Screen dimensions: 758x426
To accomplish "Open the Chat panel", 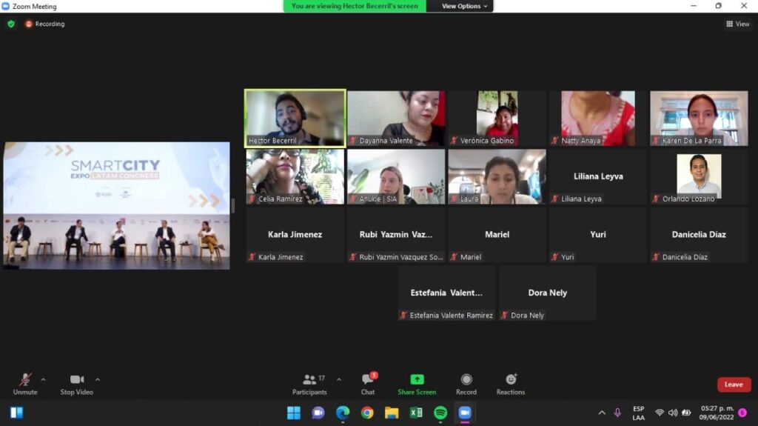I will [x=368, y=385].
